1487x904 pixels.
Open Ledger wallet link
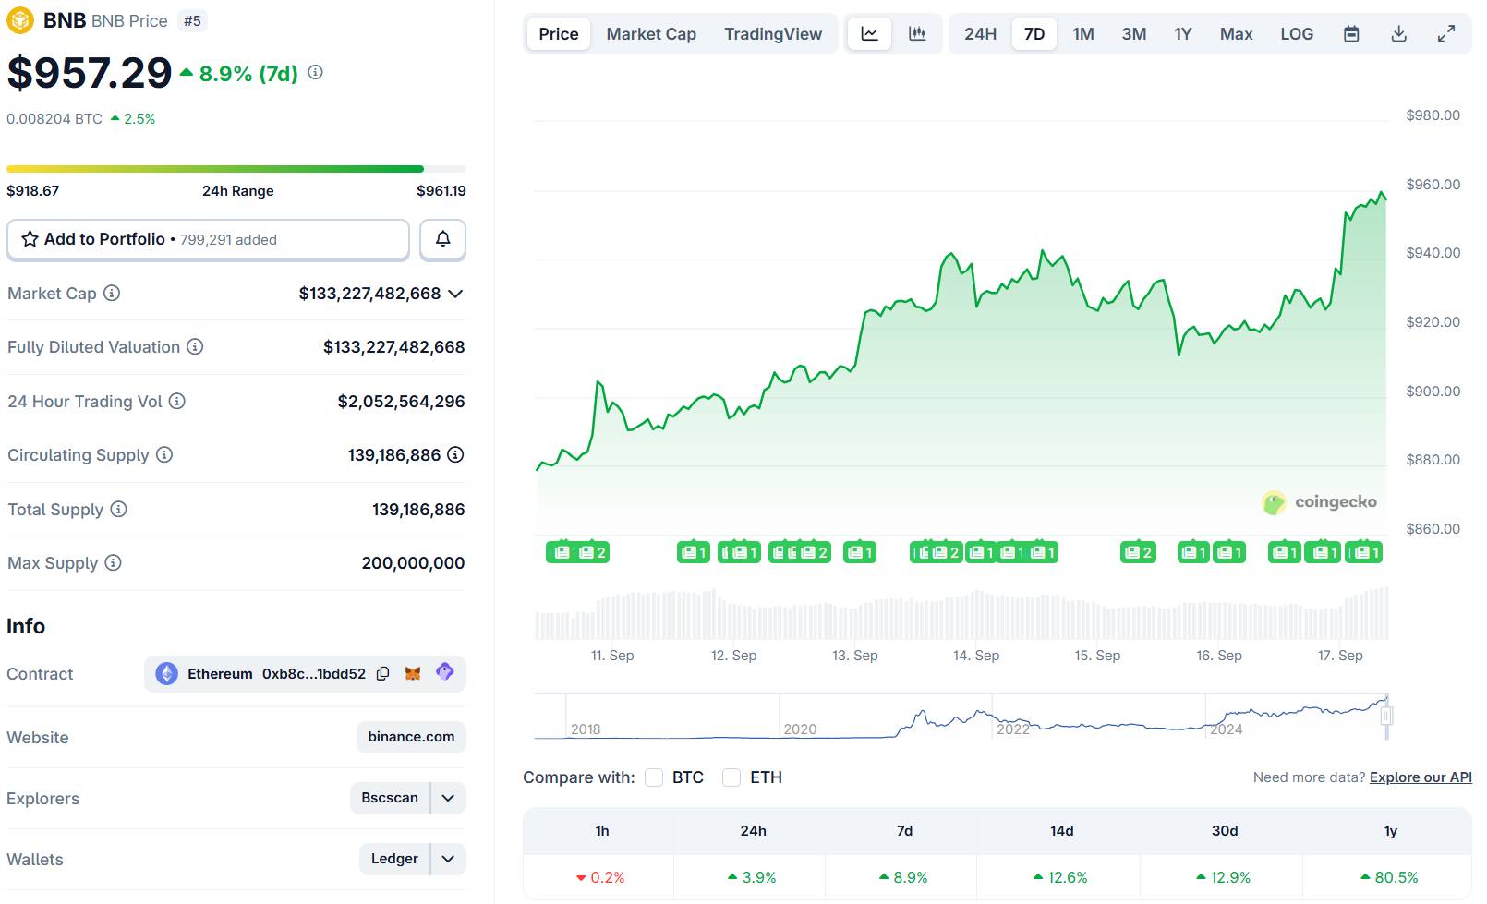pos(394,859)
